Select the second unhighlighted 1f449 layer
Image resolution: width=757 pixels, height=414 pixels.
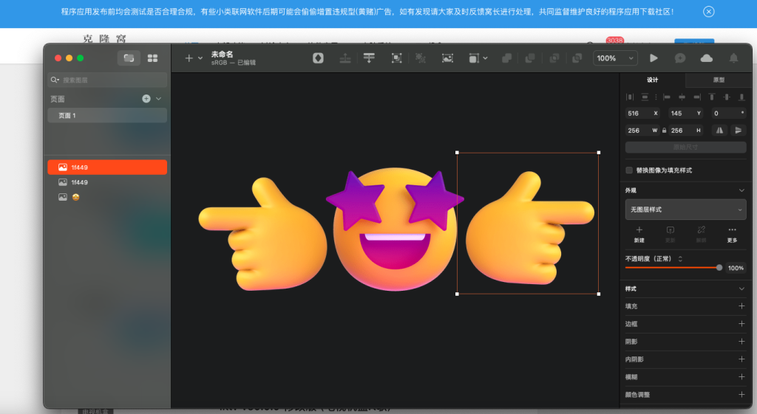pos(107,182)
